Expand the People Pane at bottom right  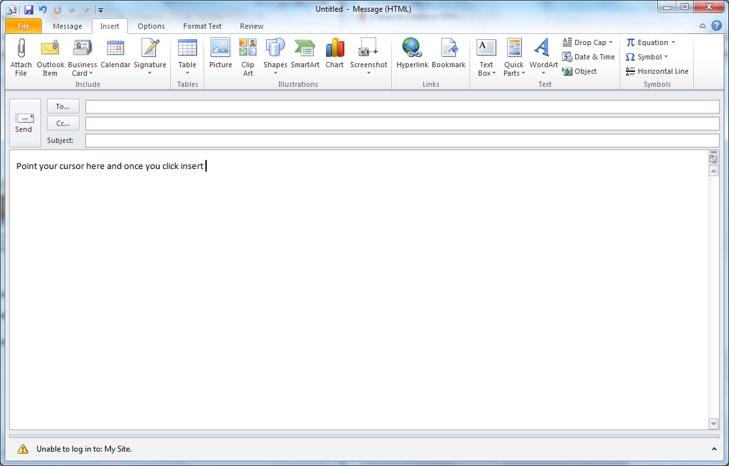[713, 449]
